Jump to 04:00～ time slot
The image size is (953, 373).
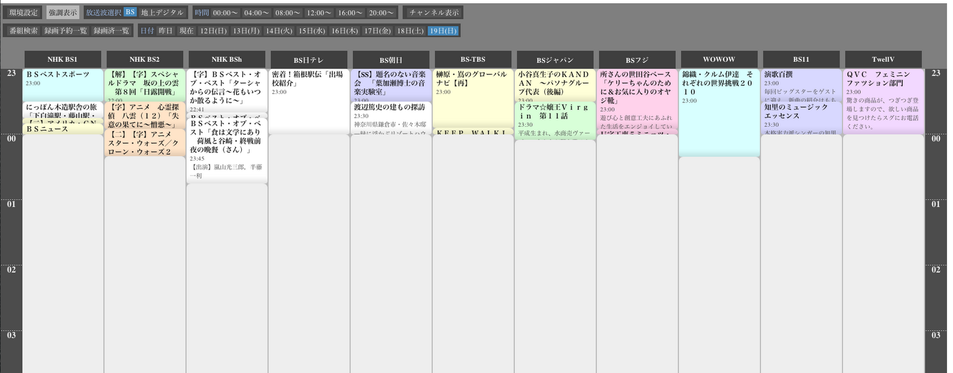click(256, 12)
